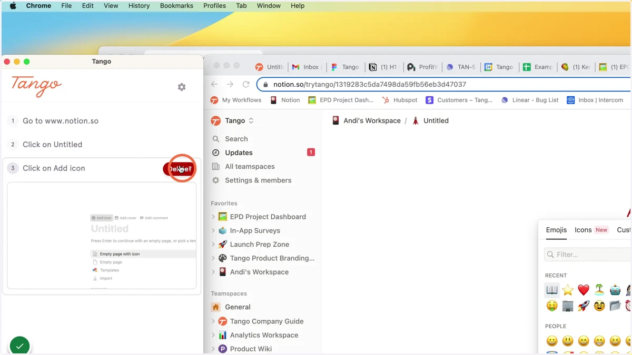Select the Icons tab in picker
Image resolution: width=632 pixels, height=355 pixels.
(x=583, y=230)
